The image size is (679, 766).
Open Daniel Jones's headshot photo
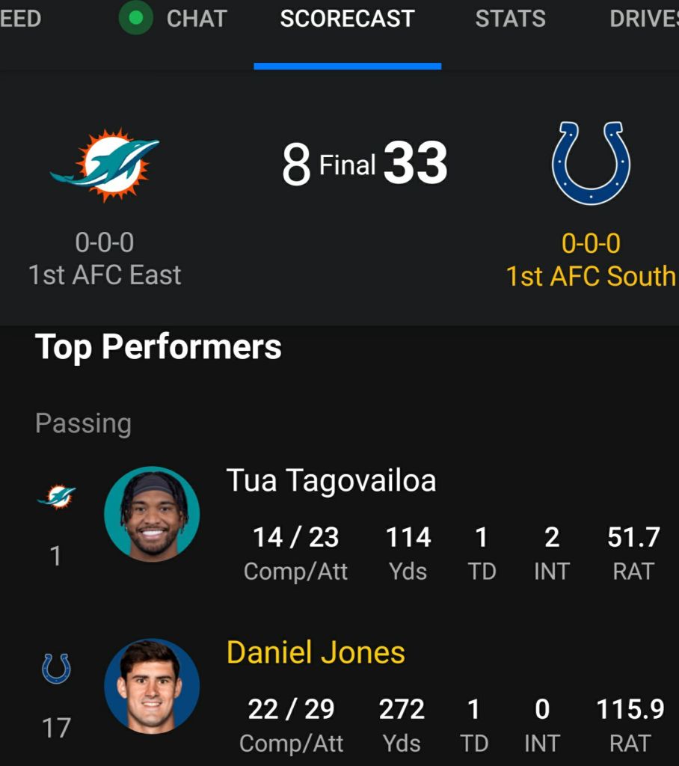[x=152, y=686]
